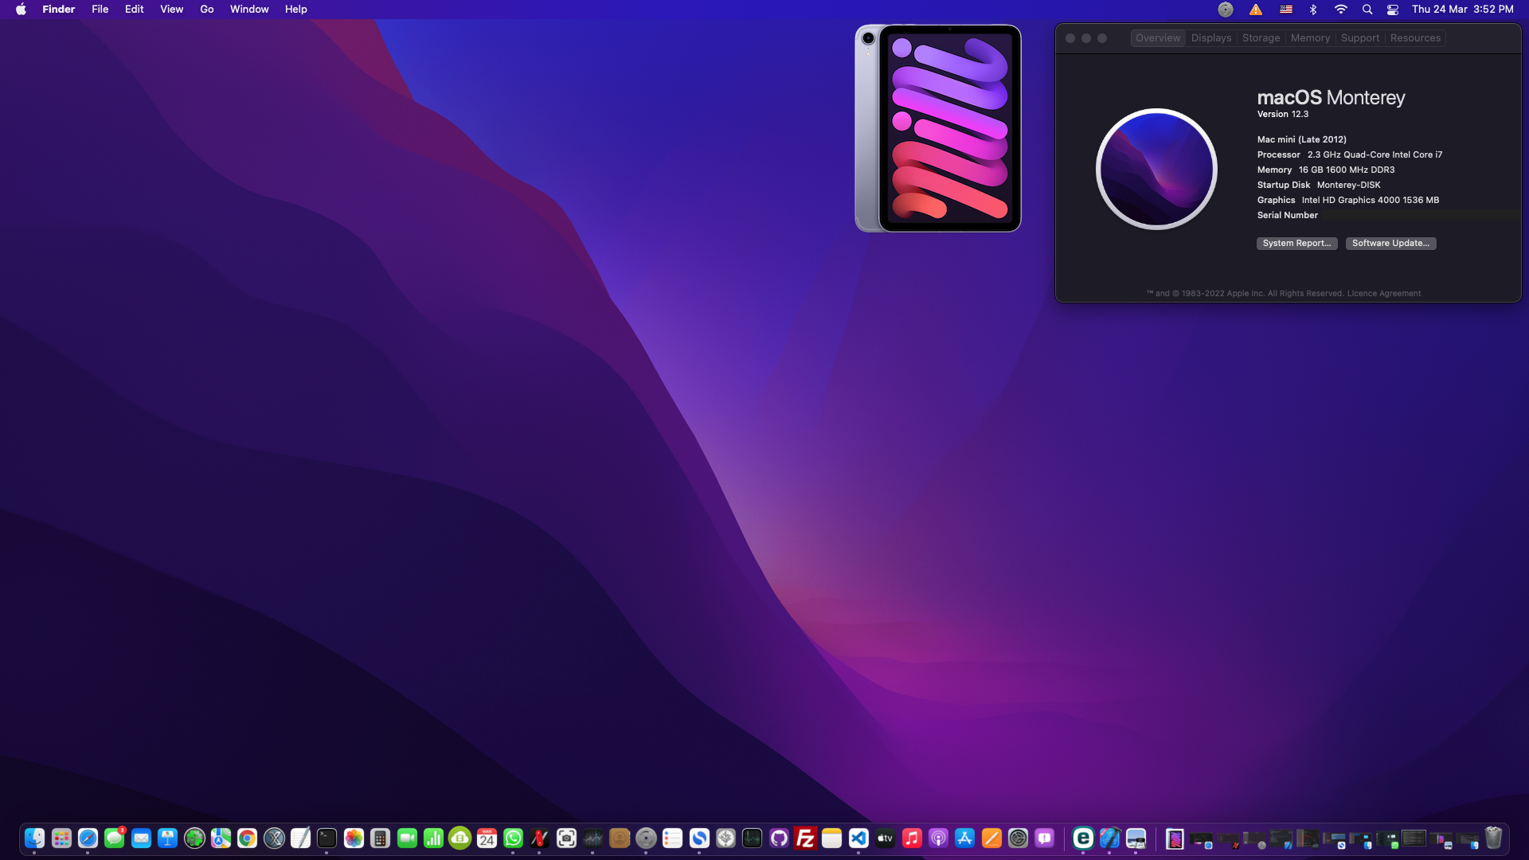Open Maps app in the Dock
The height and width of the screenshot is (860, 1529).
221,838
